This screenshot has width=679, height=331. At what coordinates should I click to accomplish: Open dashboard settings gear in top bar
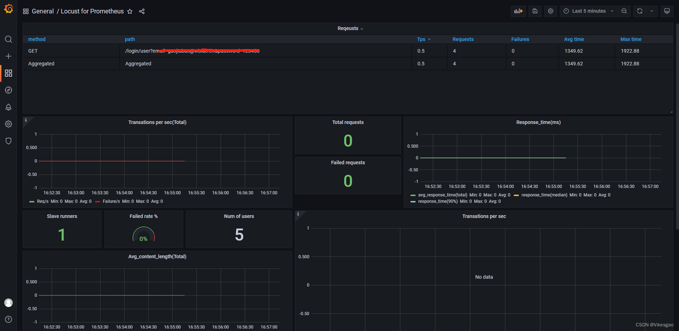point(551,11)
